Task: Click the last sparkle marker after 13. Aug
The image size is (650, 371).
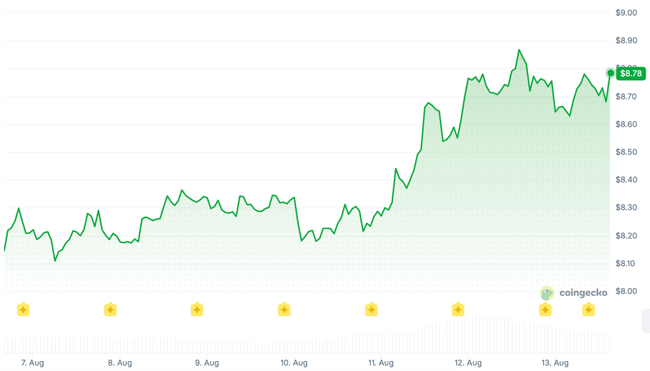Action: (x=588, y=310)
